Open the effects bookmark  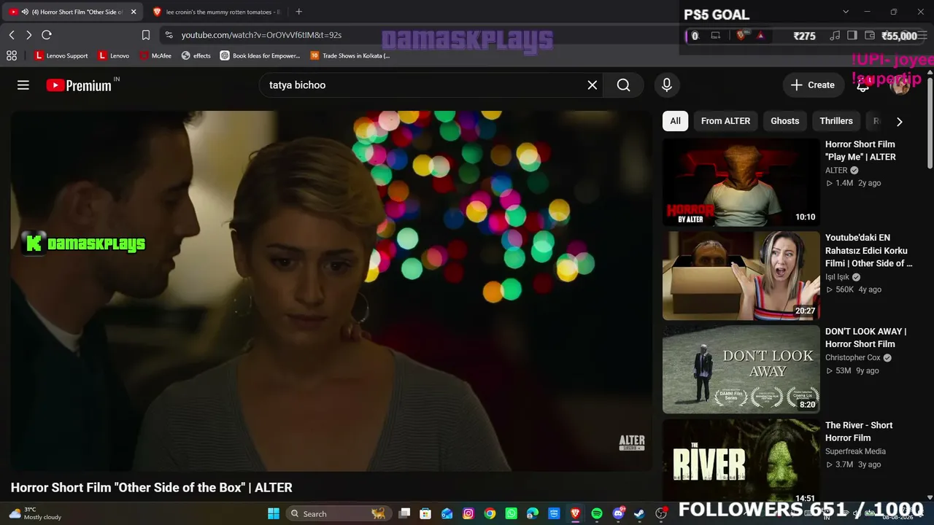point(196,55)
